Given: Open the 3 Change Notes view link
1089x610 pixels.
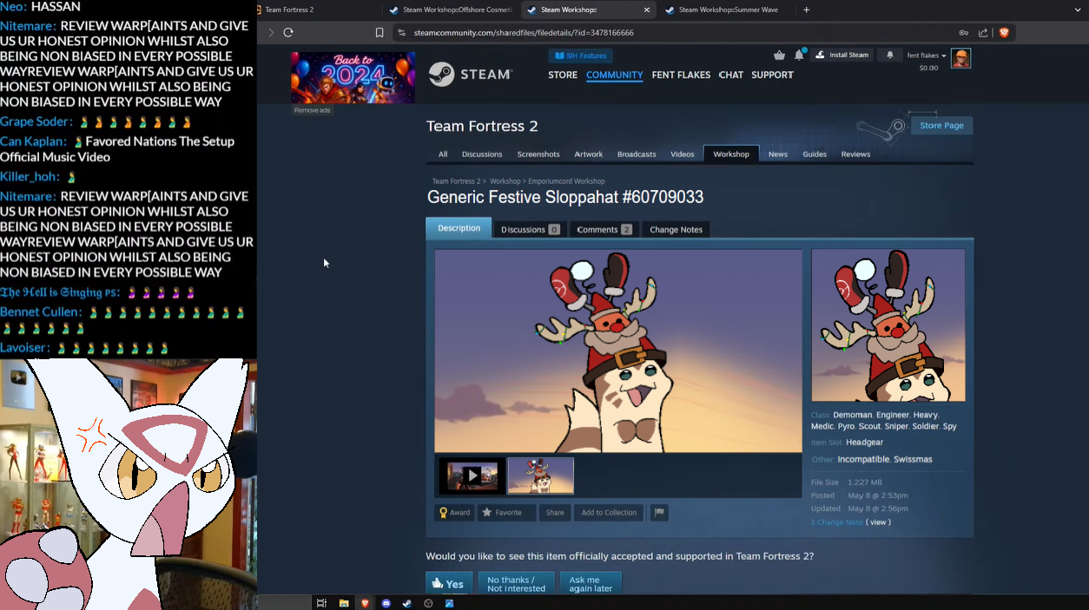Looking at the screenshot, I should click(x=878, y=522).
